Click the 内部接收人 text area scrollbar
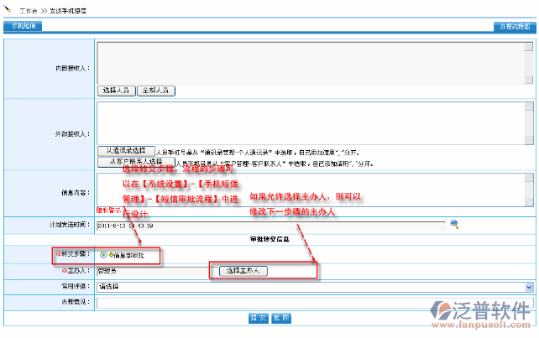The image size is (539, 338). click(530, 62)
